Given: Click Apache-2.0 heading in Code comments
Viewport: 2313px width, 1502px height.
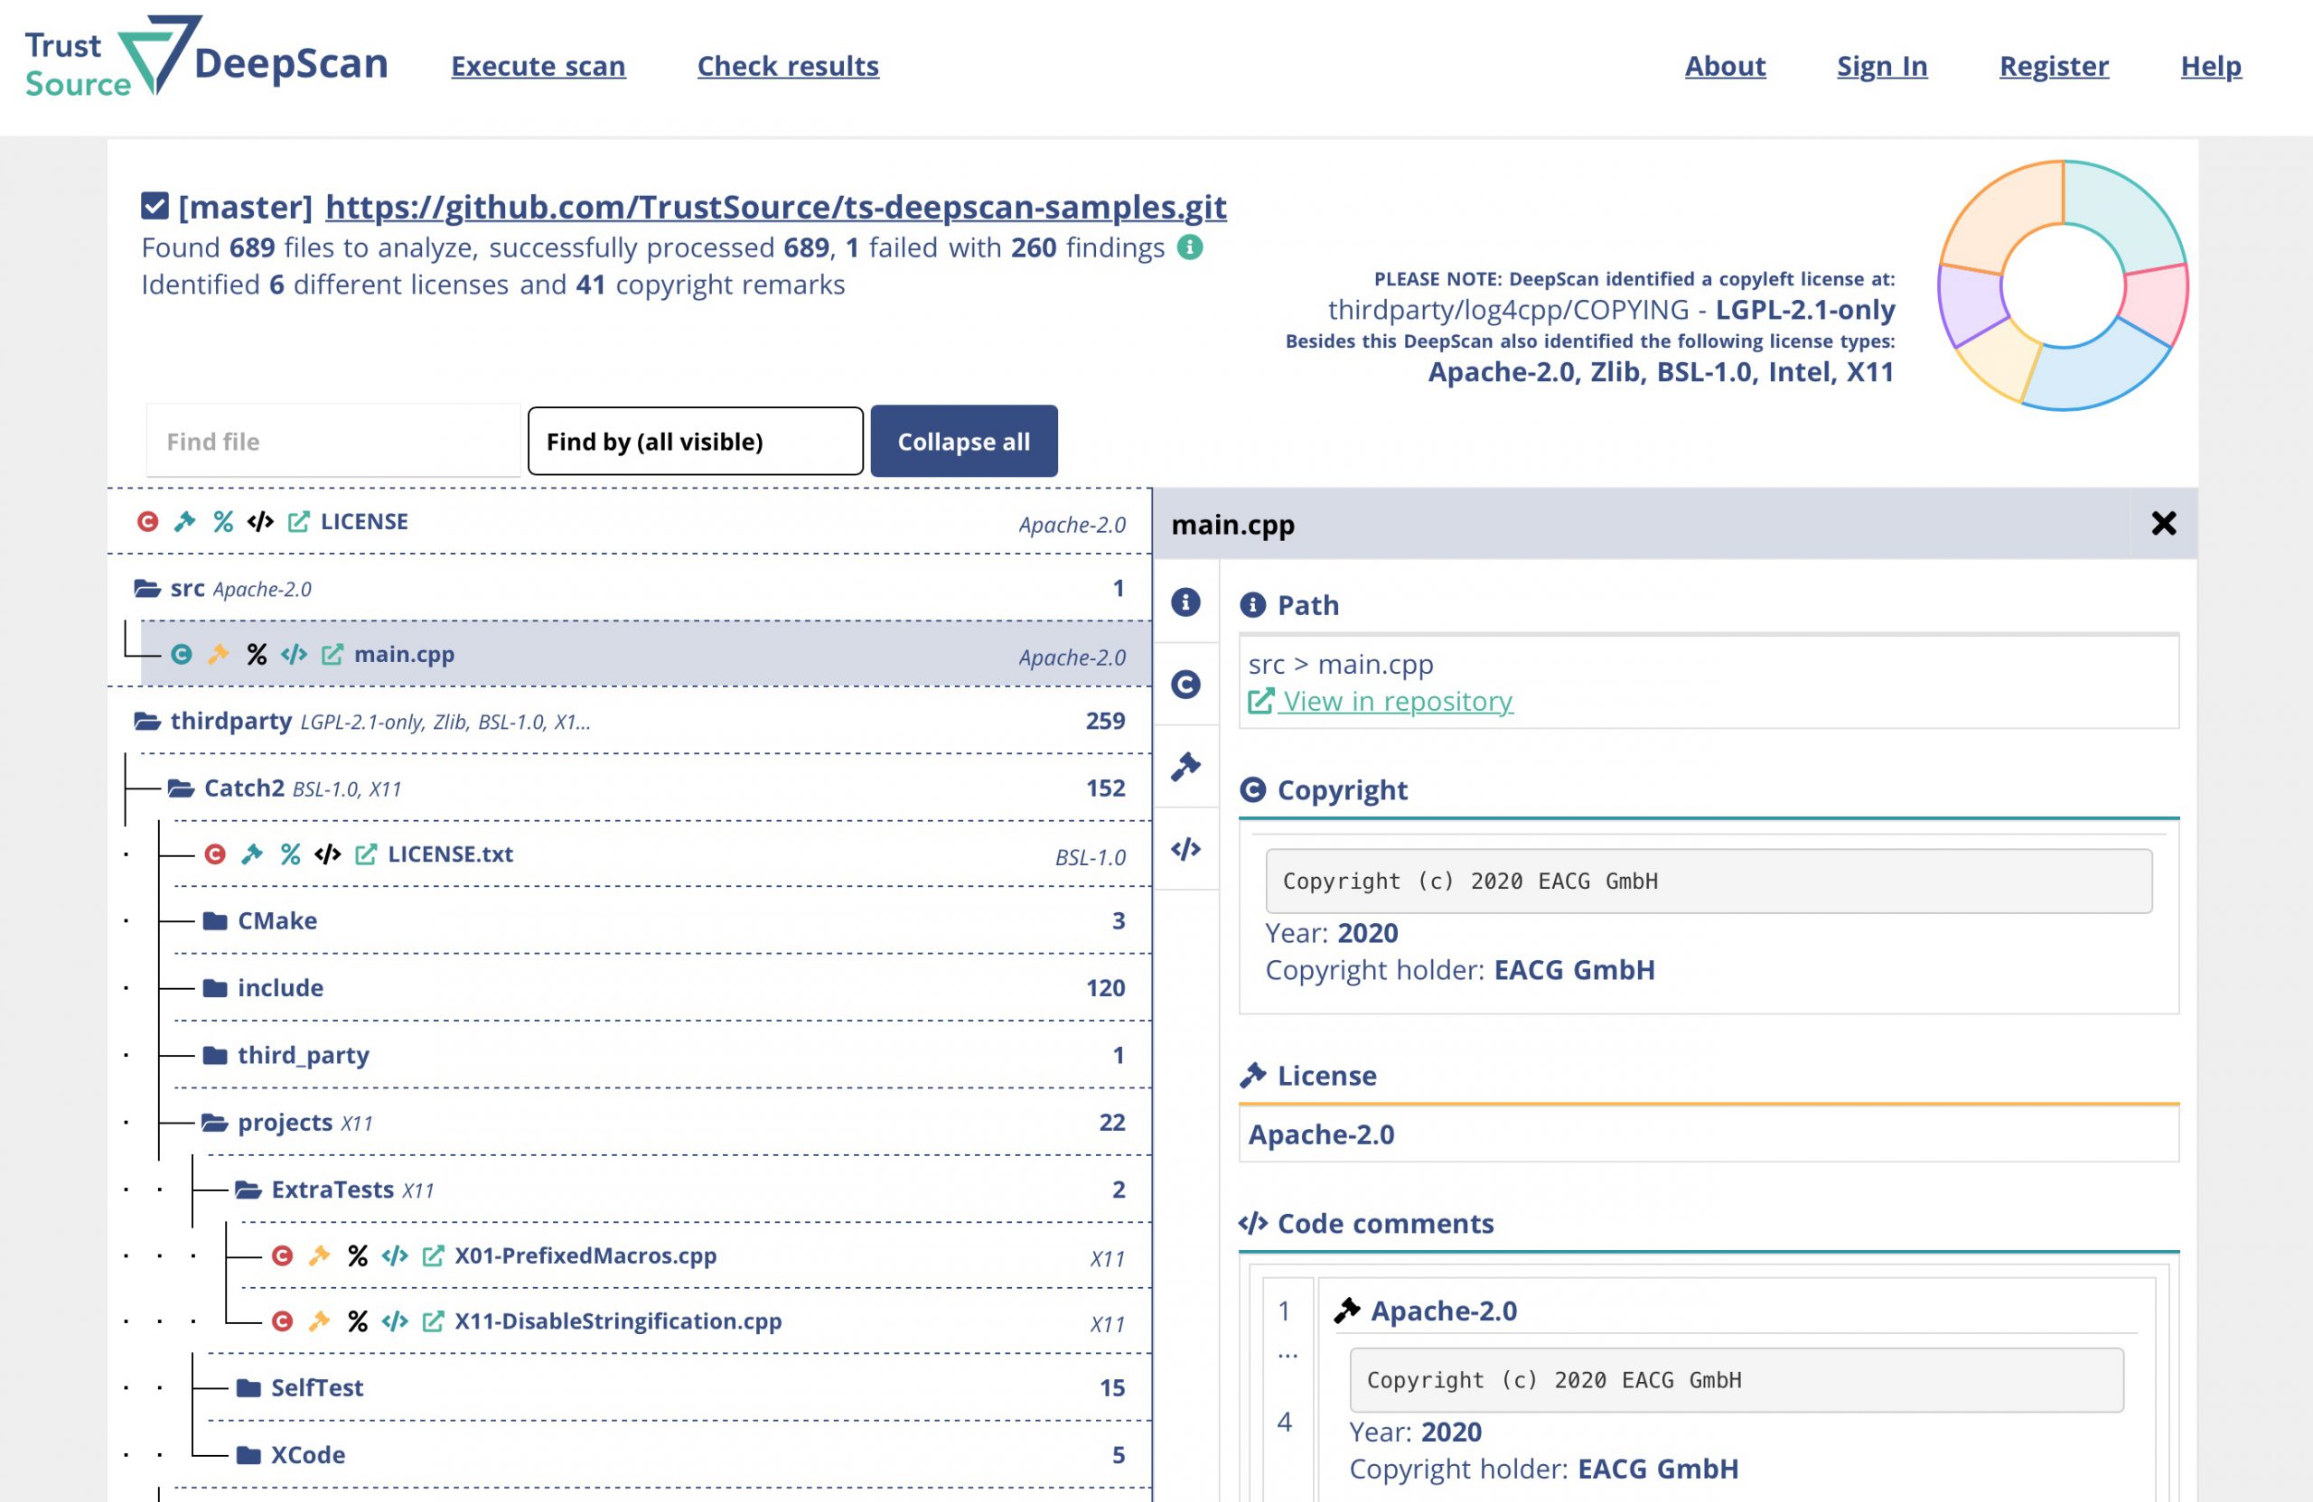Looking at the screenshot, I should (x=1443, y=1311).
